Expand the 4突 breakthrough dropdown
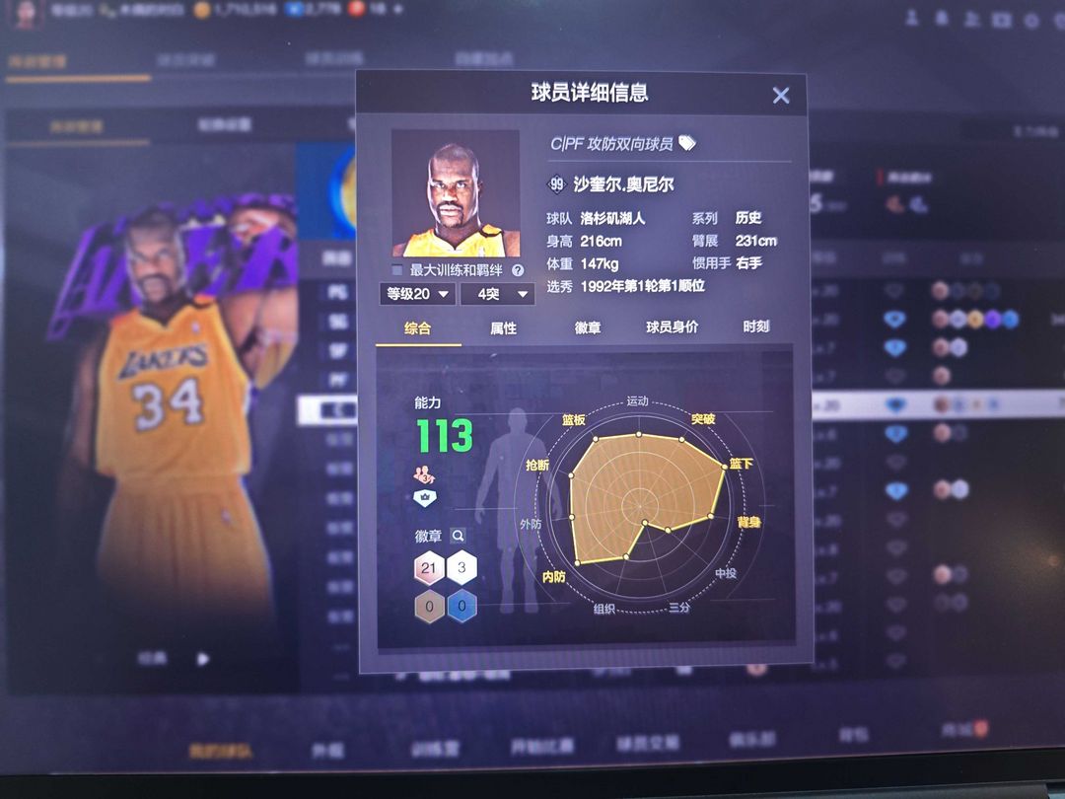Image resolution: width=1065 pixels, height=799 pixels. tap(497, 294)
